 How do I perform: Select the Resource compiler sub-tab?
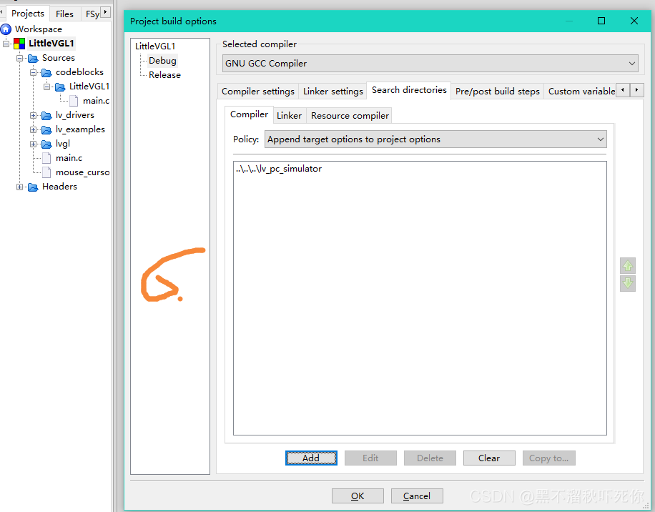pos(350,116)
